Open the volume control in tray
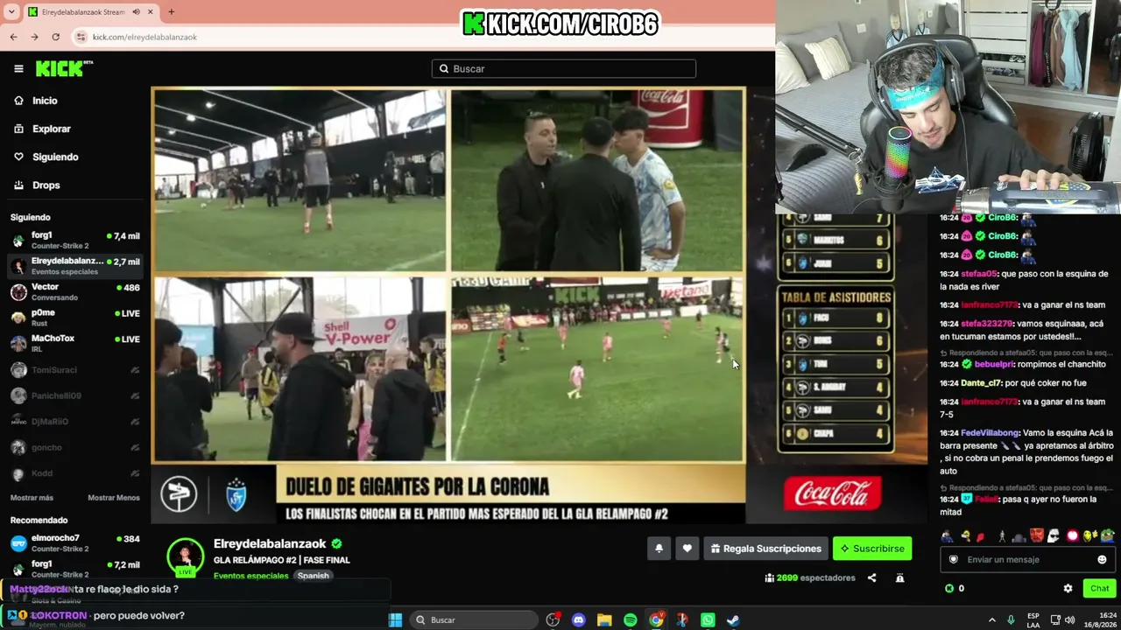Image resolution: width=1121 pixels, height=630 pixels. coord(1069,619)
